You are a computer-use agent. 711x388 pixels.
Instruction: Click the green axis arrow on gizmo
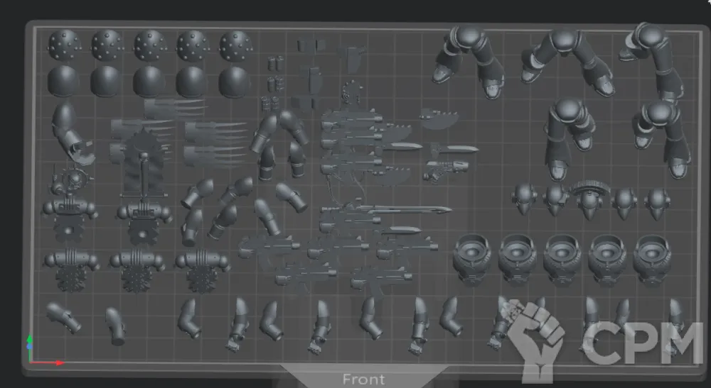[x=29, y=340]
